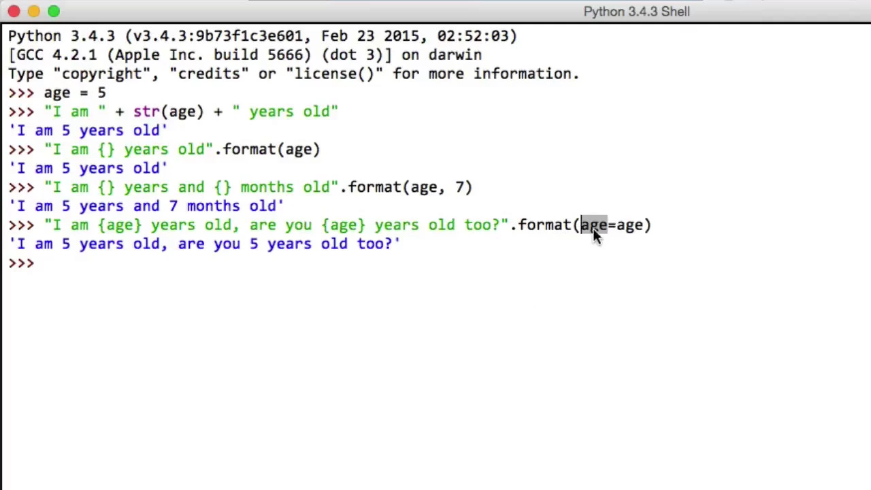This screenshot has height=490, width=871.
Task: Click the string " years old" in the concatenation line
Action: click(x=285, y=112)
